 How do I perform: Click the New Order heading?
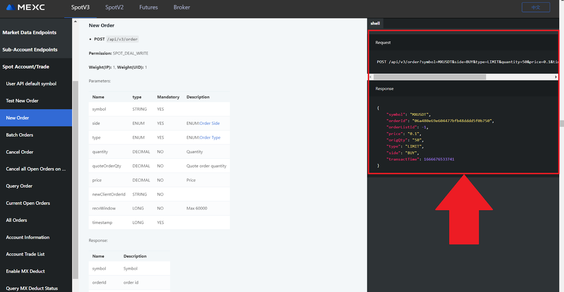pyautogui.click(x=102, y=25)
